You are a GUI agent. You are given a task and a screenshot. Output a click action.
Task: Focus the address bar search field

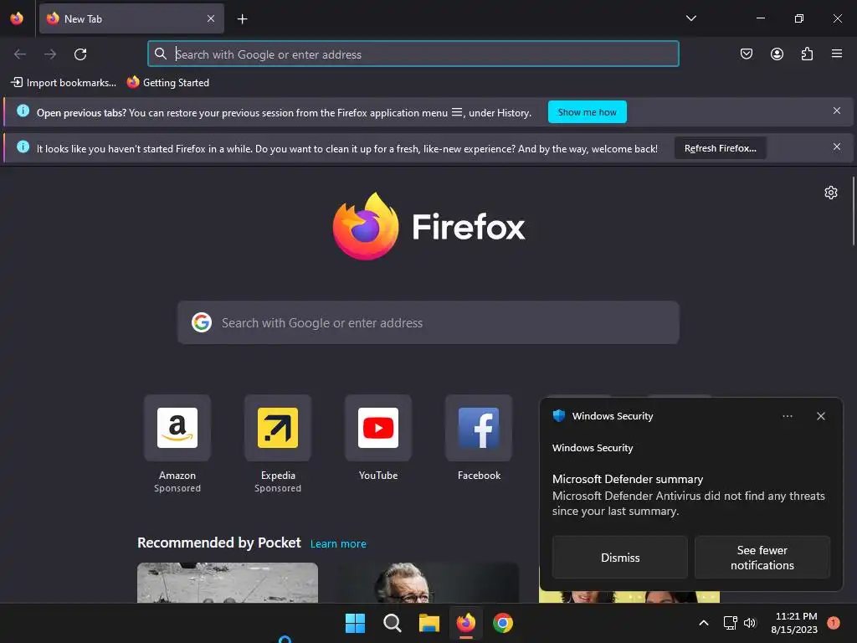tap(413, 54)
